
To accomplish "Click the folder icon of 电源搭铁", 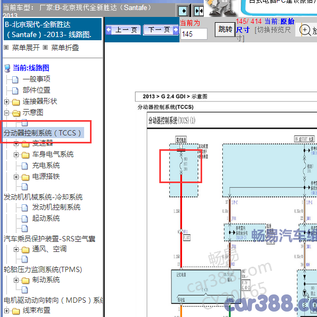I will (x=25, y=177).
